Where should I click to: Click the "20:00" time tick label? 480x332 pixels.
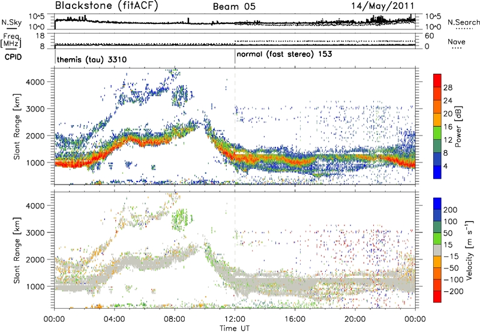355,319
